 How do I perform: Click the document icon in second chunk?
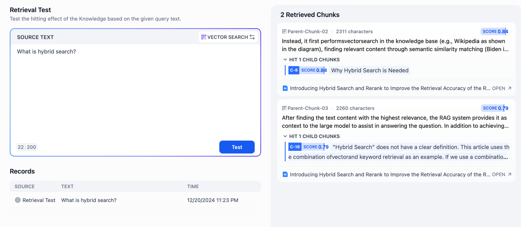(x=285, y=175)
